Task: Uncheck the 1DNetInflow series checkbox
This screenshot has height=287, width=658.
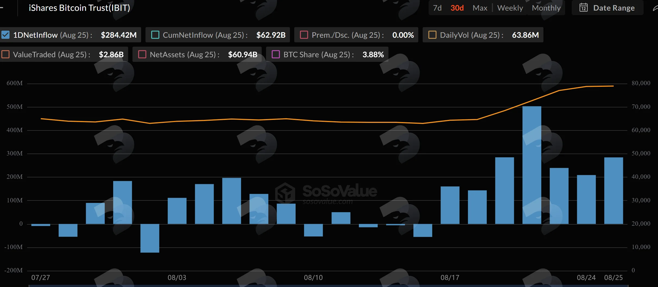Action: tap(5, 35)
